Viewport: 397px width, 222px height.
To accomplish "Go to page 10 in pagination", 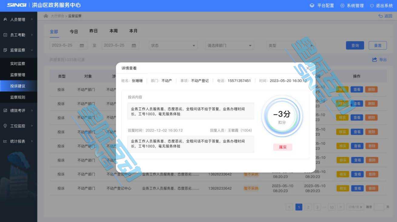I will [x=332, y=207].
